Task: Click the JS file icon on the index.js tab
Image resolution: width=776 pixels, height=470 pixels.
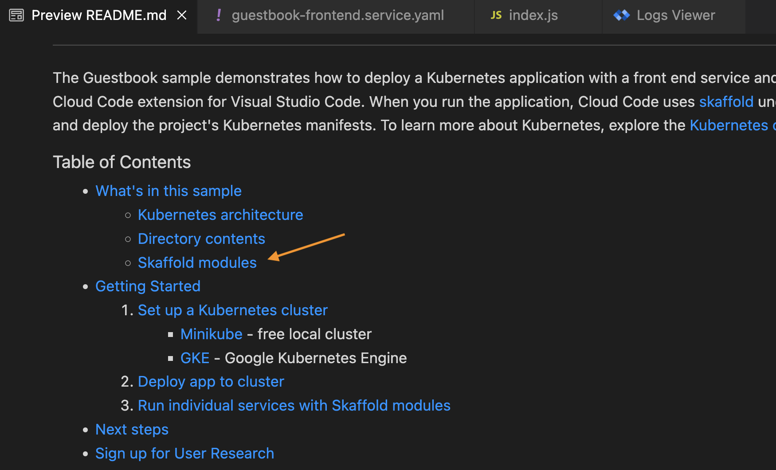Action: coord(495,15)
